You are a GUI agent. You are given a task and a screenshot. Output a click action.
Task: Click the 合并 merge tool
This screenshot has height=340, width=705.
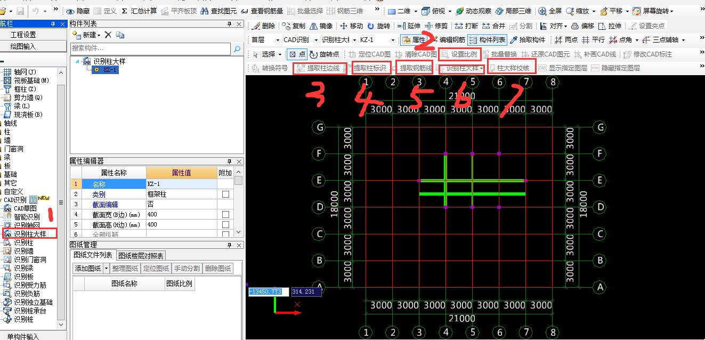[494, 26]
